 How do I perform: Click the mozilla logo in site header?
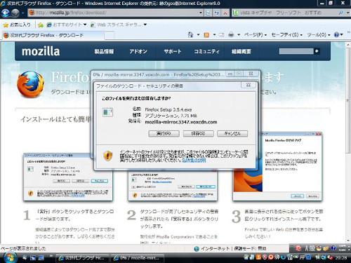click(x=41, y=51)
